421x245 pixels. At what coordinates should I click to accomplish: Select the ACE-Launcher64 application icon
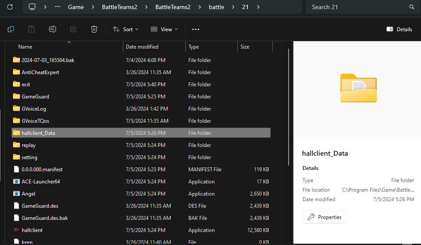16,181
